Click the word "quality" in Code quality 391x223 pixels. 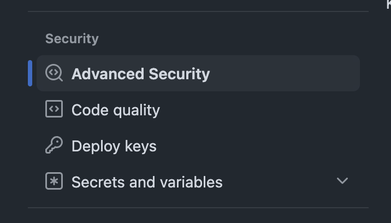coord(137,110)
